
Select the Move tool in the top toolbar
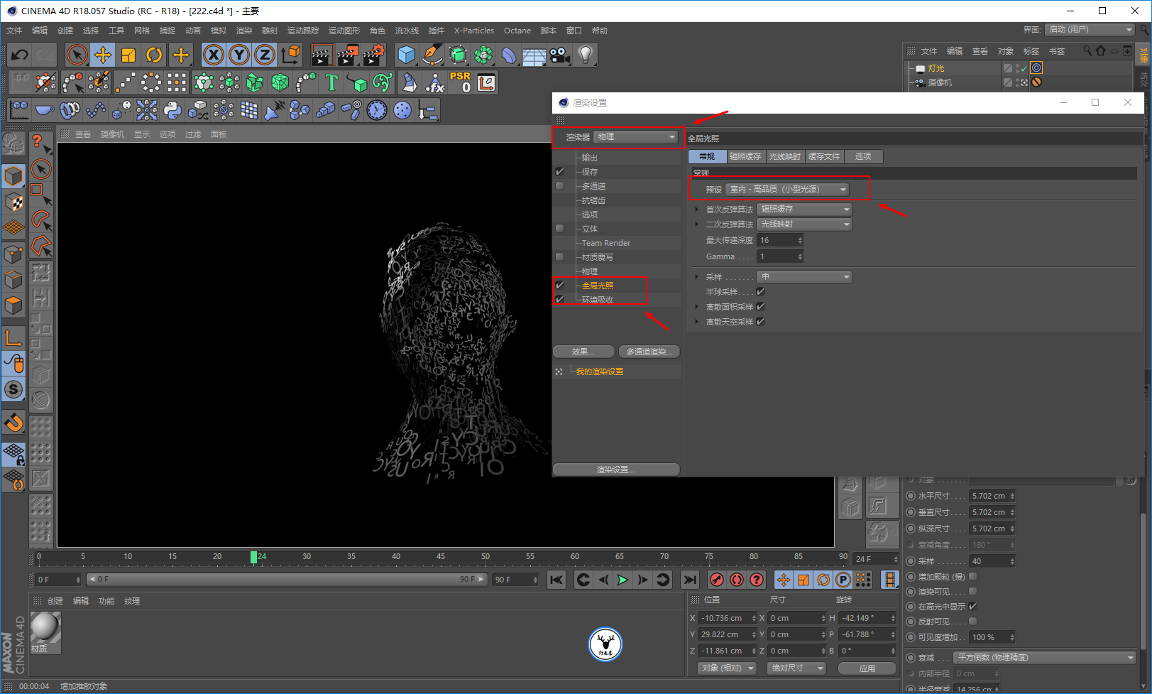click(103, 55)
